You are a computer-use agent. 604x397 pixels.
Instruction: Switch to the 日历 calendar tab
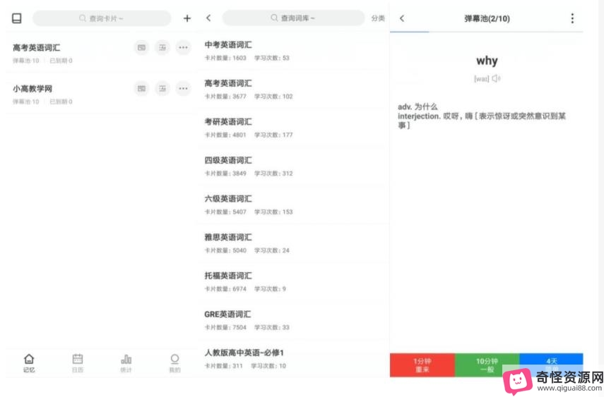(x=78, y=363)
